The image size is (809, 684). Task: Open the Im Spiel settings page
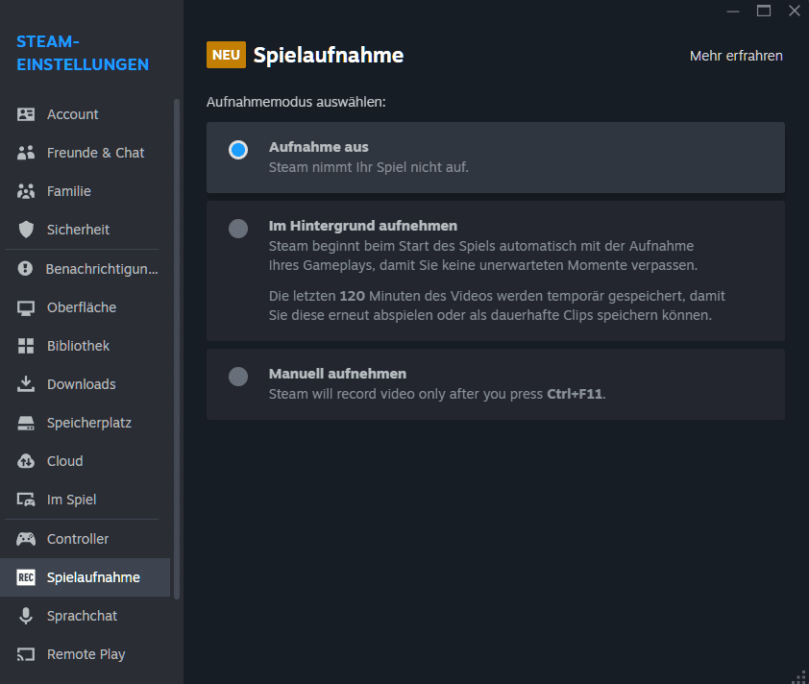[x=71, y=500]
